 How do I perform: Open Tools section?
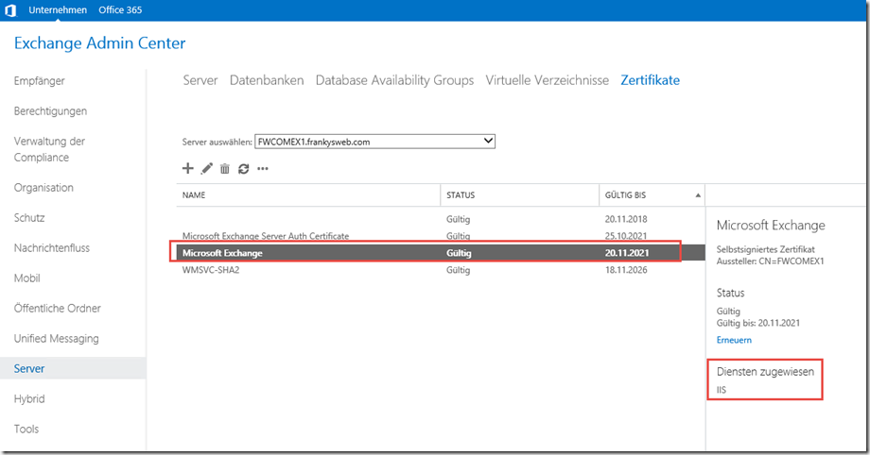tap(26, 429)
